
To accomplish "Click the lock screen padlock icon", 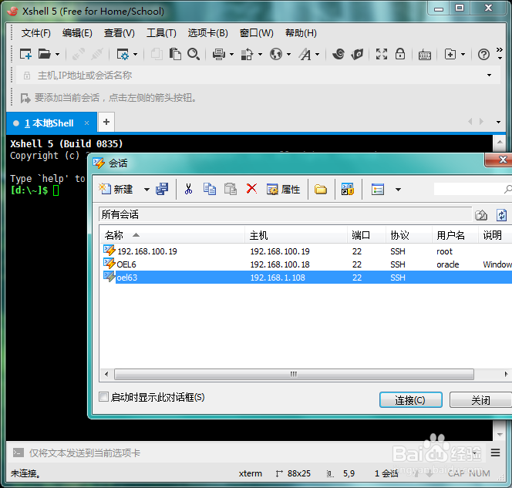I will tap(400, 54).
